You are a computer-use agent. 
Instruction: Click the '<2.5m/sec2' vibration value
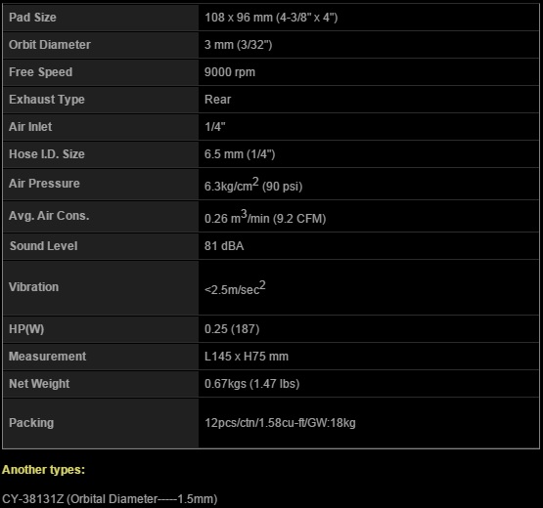[x=235, y=288]
